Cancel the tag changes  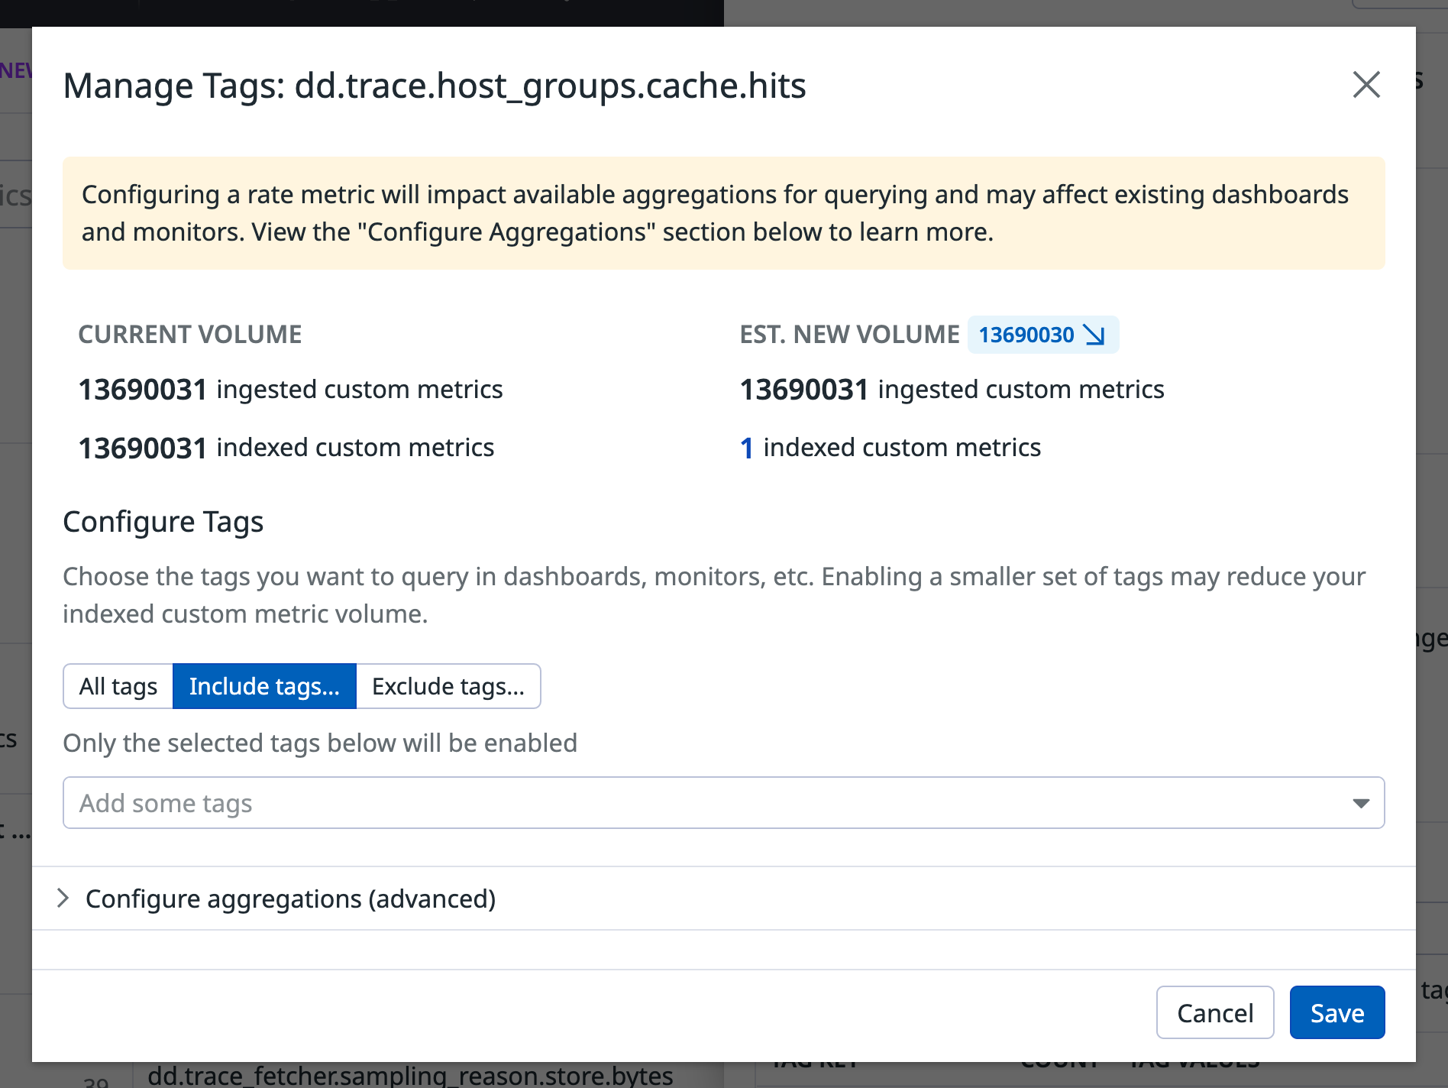click(x=1214, y=1012)
